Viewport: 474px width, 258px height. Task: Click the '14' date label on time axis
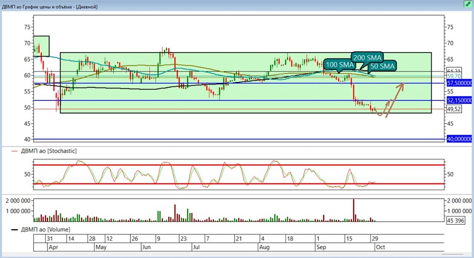point(71,239)
